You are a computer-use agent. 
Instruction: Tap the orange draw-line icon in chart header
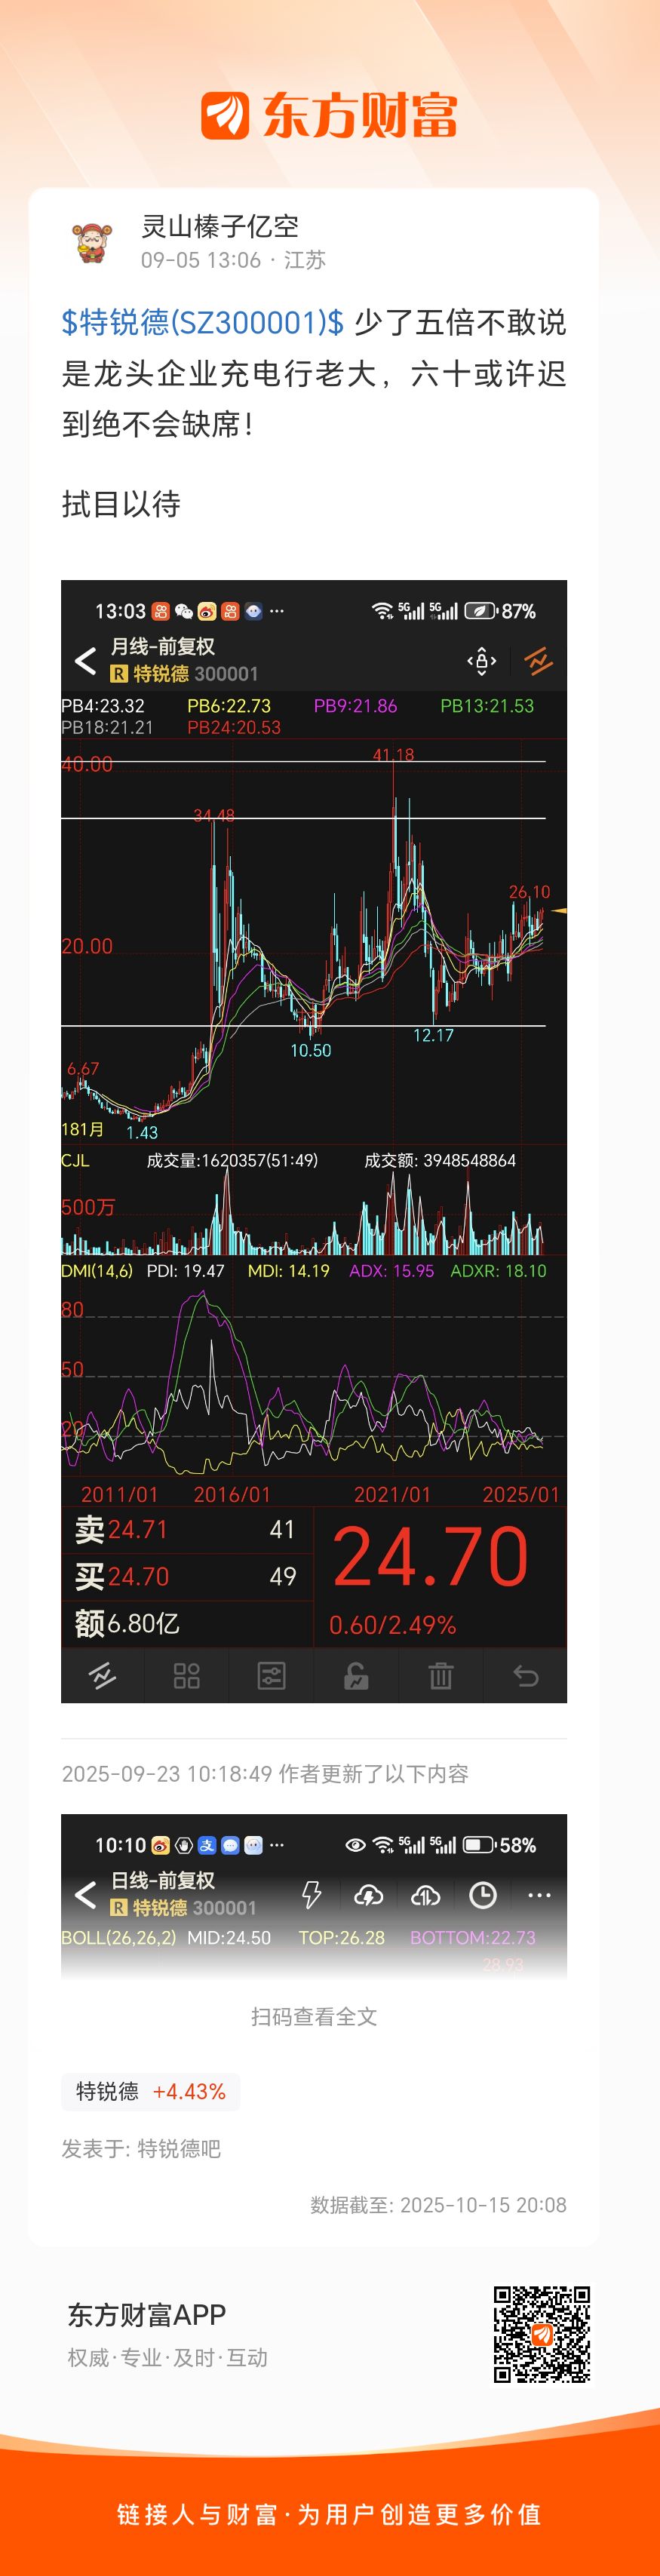tap(538, 661)
